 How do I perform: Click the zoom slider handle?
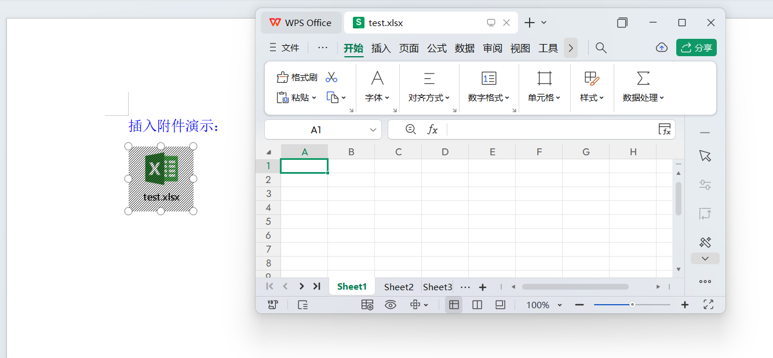click(x=632, y=305)
